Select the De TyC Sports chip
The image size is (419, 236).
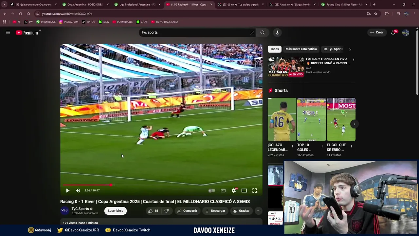tap(333, 49)
